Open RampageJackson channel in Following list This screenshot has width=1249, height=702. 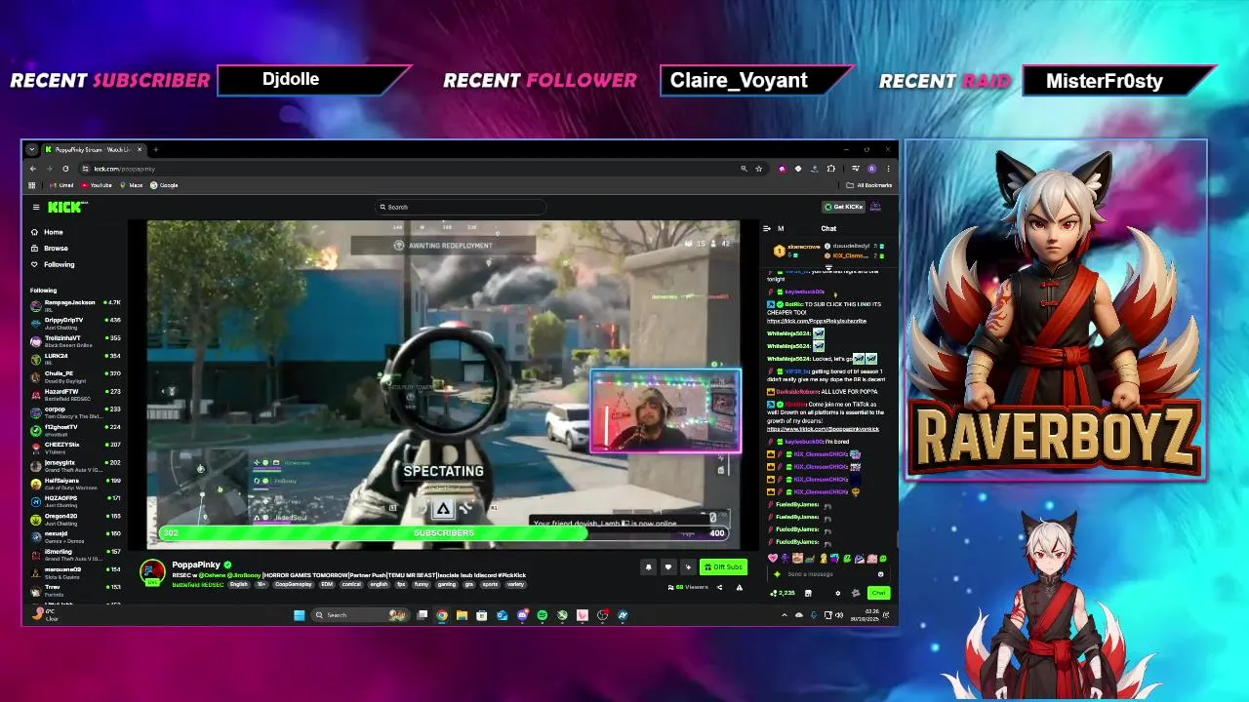[76, 305]
